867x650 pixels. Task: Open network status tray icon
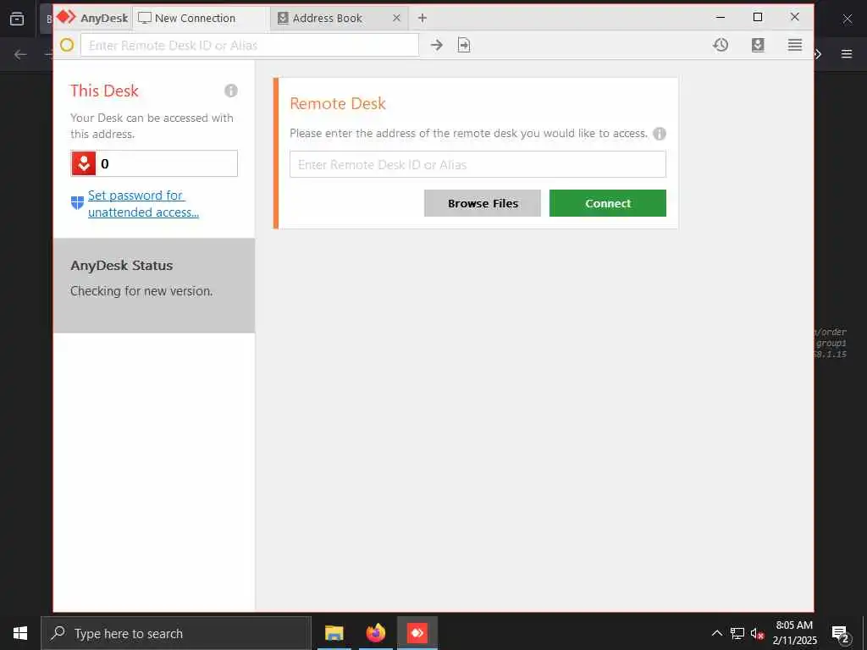(737, 633)
